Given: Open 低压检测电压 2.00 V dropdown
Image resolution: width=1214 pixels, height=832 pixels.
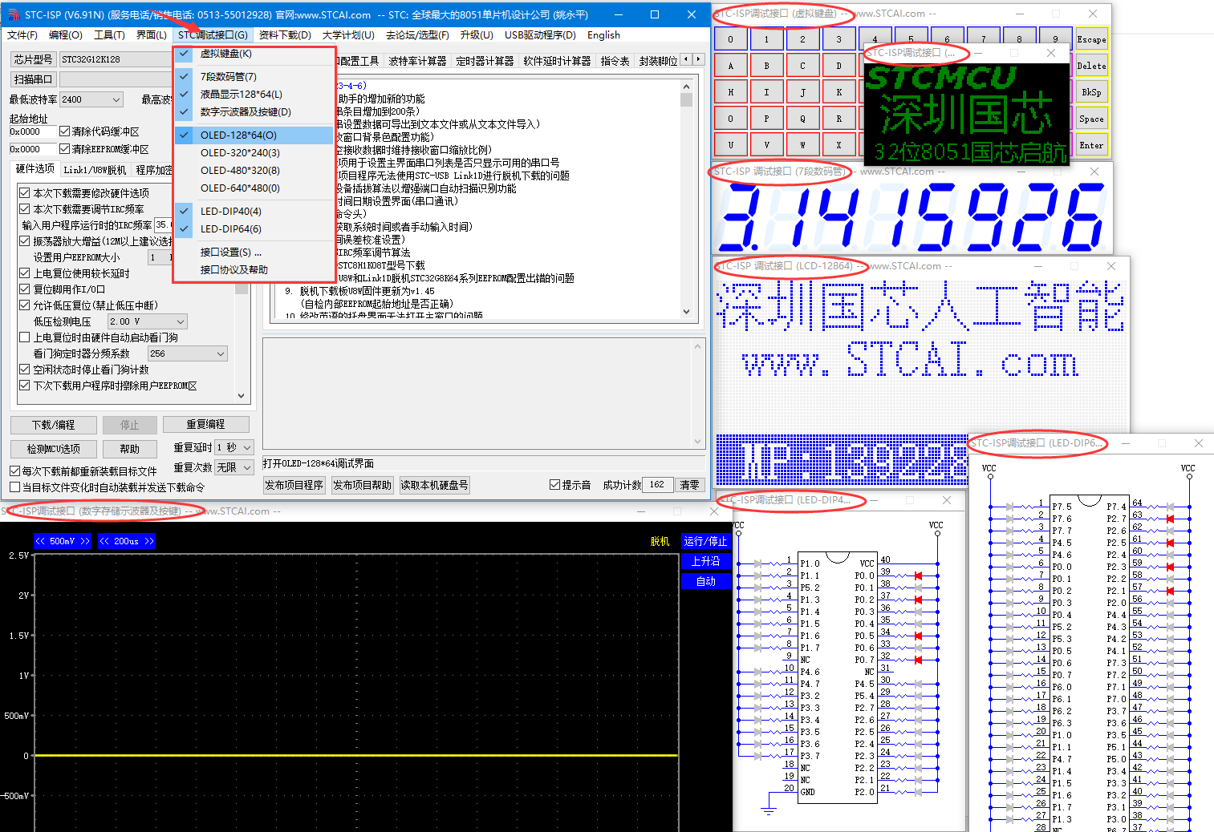Looking at the screenshot, I should 148,321.
